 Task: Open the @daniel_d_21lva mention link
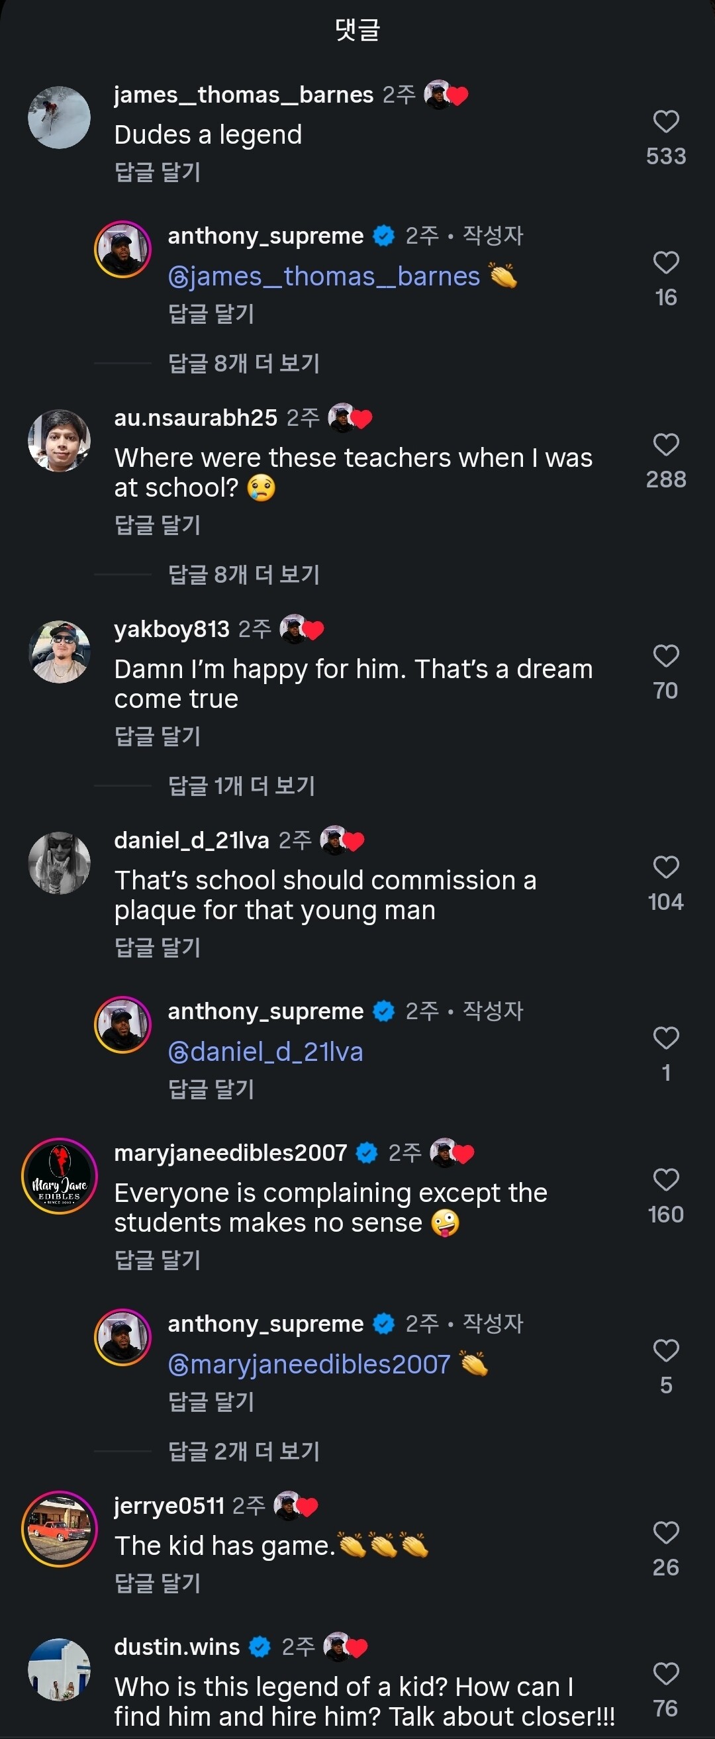265,1052
